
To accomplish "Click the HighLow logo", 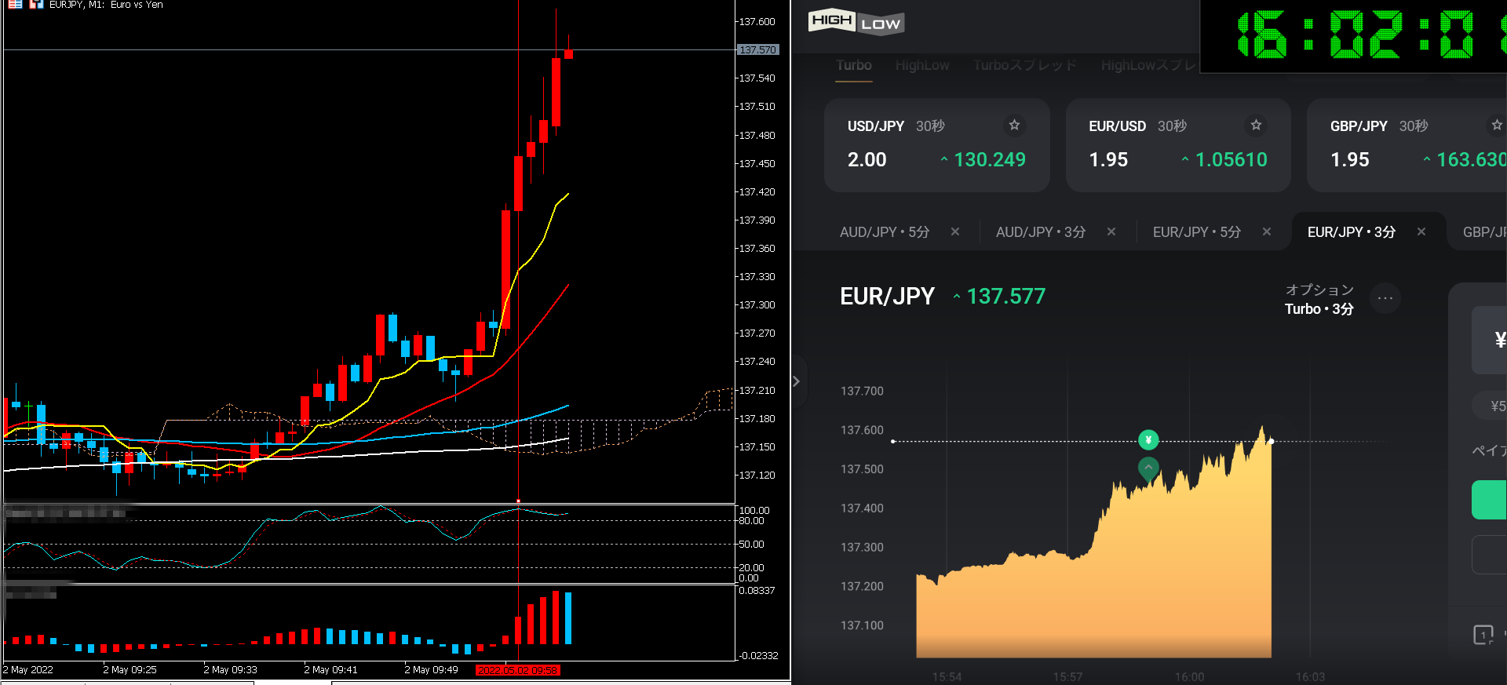I will point(856,22).
